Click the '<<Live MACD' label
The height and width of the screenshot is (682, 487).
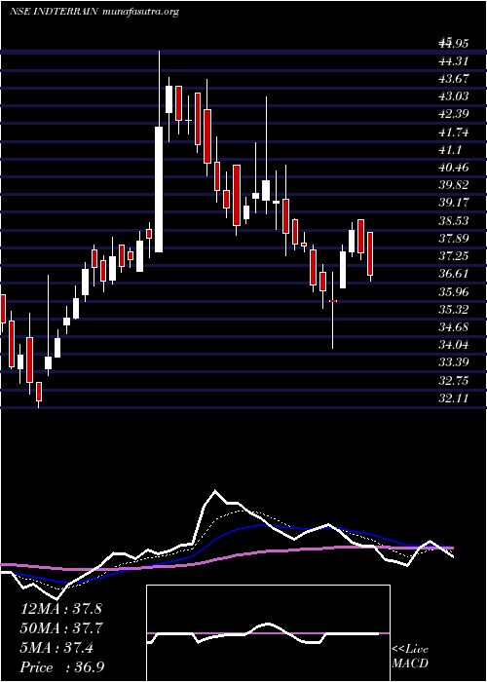coord(410,658)
